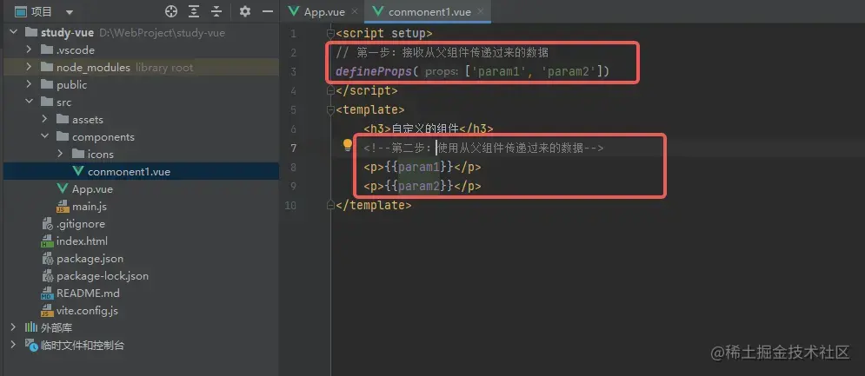Viewport: 865px width, 376px height.
Task: Click the package-lock.json file icon
Action: pyautogui.click(x=47, y=275)
